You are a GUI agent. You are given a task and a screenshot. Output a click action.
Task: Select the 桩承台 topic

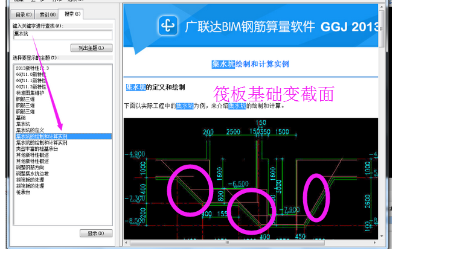pos(23,192)
